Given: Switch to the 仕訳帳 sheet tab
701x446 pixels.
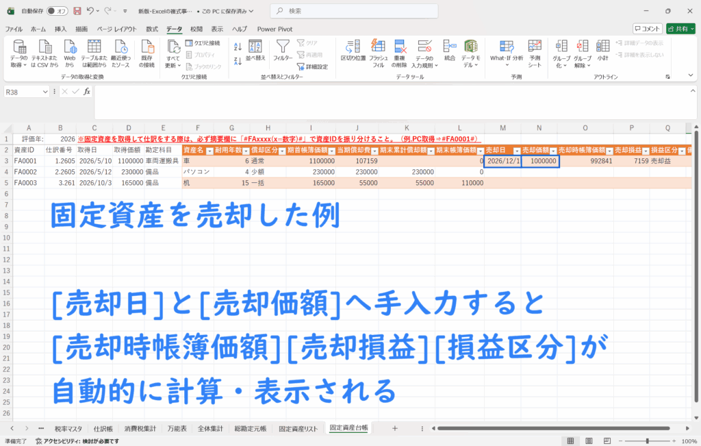Looking at the screenshot, I should point(103,428).
